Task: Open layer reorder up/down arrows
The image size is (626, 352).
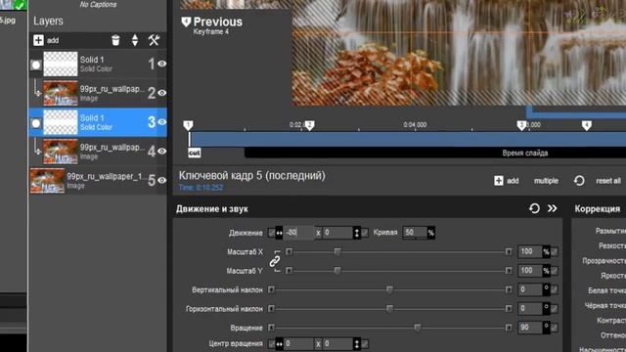Action: click(135, 40)
